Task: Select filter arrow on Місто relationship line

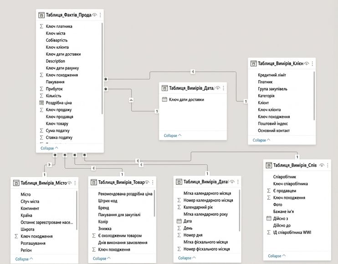Action: click(x=49, y=165)
